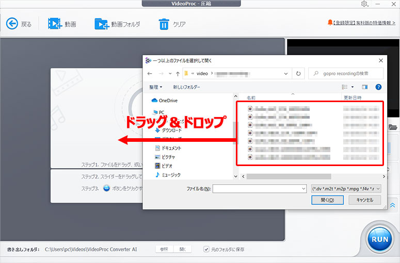Go up one folder level in dialog

click(178, 74)
